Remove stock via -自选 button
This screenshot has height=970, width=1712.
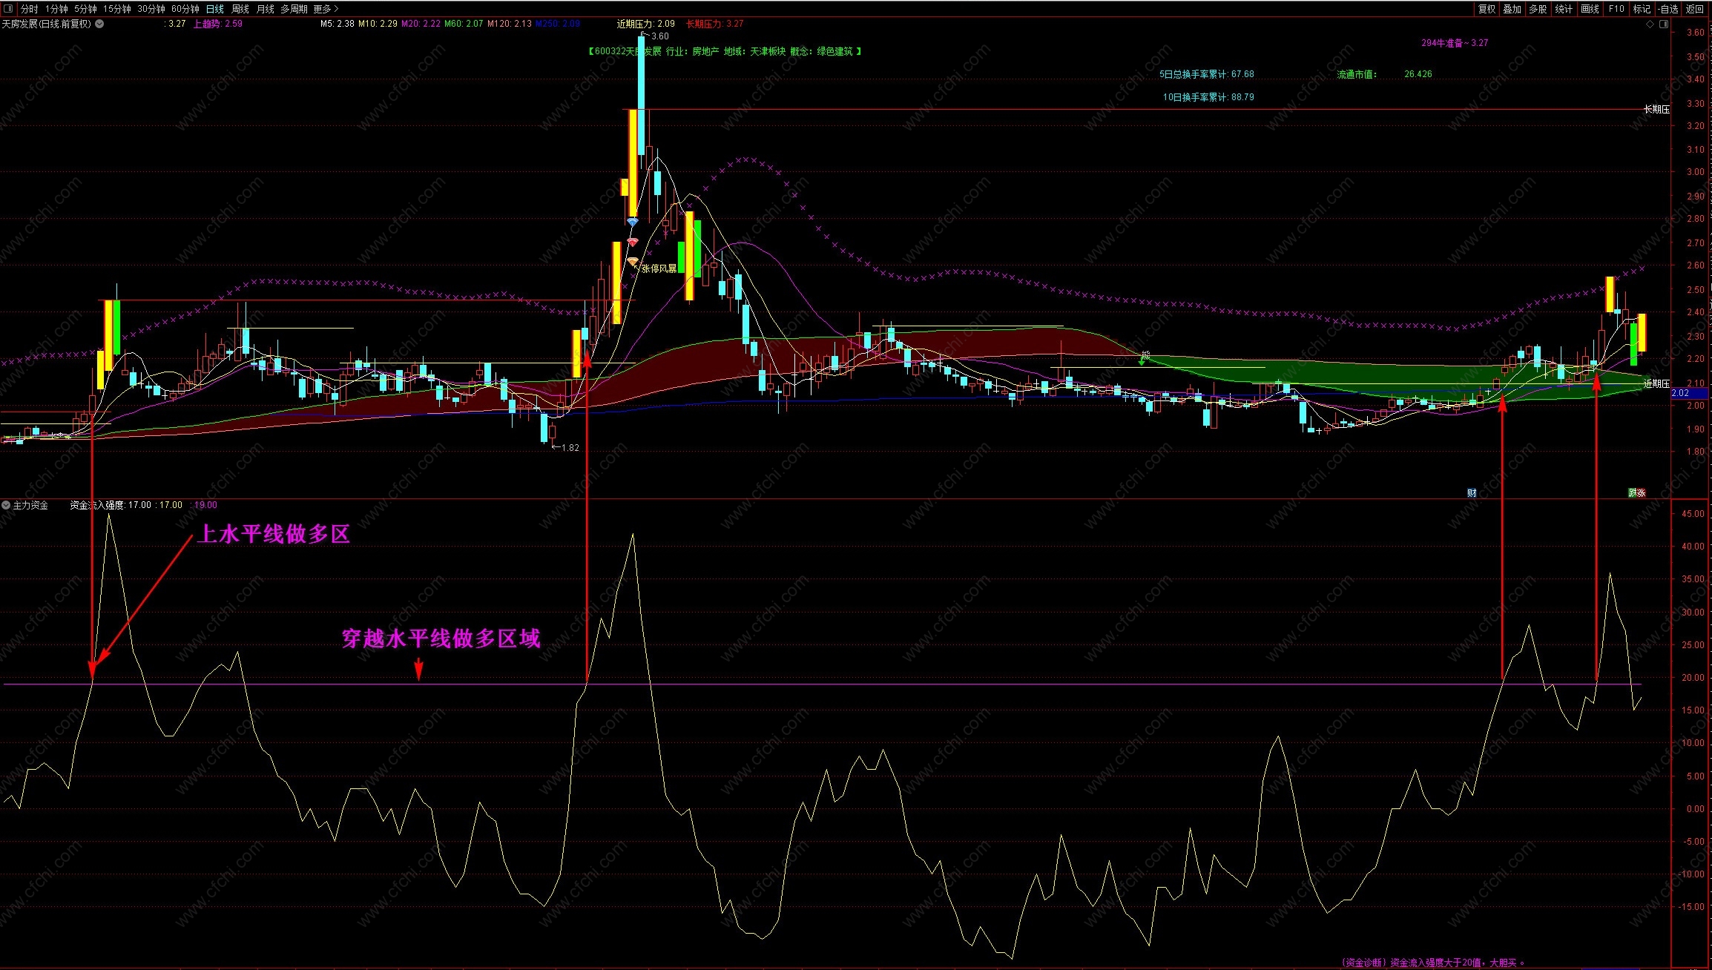point(1667,9)
